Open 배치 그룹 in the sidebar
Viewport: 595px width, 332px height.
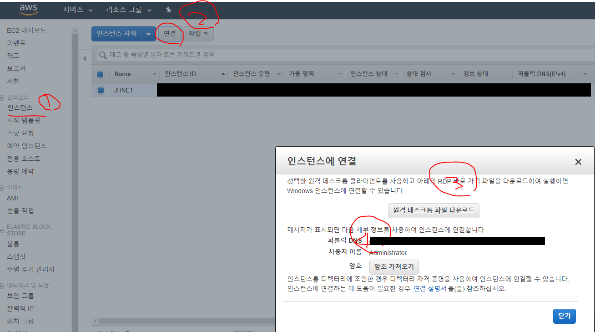[20, 321]
